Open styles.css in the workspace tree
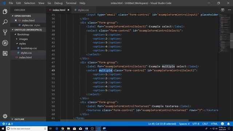 pos(26,53)
